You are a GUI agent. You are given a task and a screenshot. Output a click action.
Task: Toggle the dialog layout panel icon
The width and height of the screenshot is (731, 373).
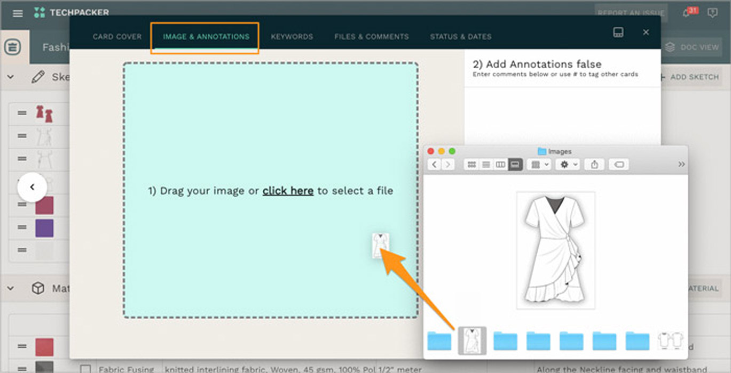coord(618,32)
